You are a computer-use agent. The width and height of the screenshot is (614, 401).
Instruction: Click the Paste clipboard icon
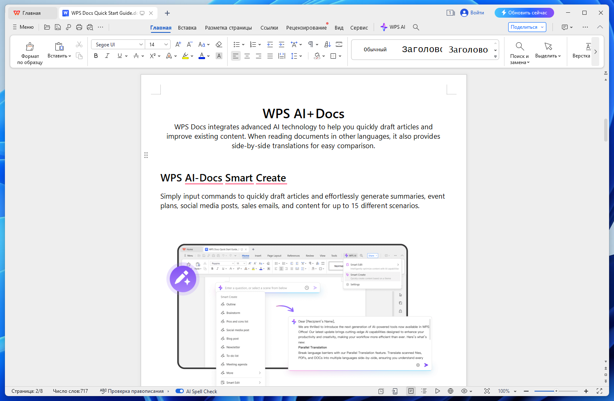coord(59,46)
